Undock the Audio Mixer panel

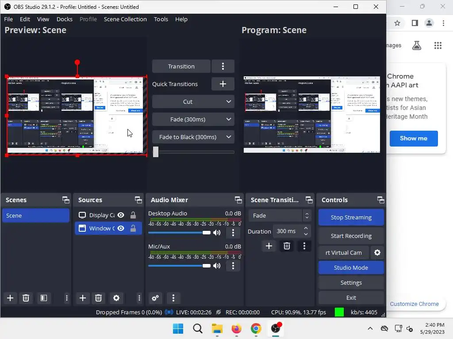[x=238, y=200]
